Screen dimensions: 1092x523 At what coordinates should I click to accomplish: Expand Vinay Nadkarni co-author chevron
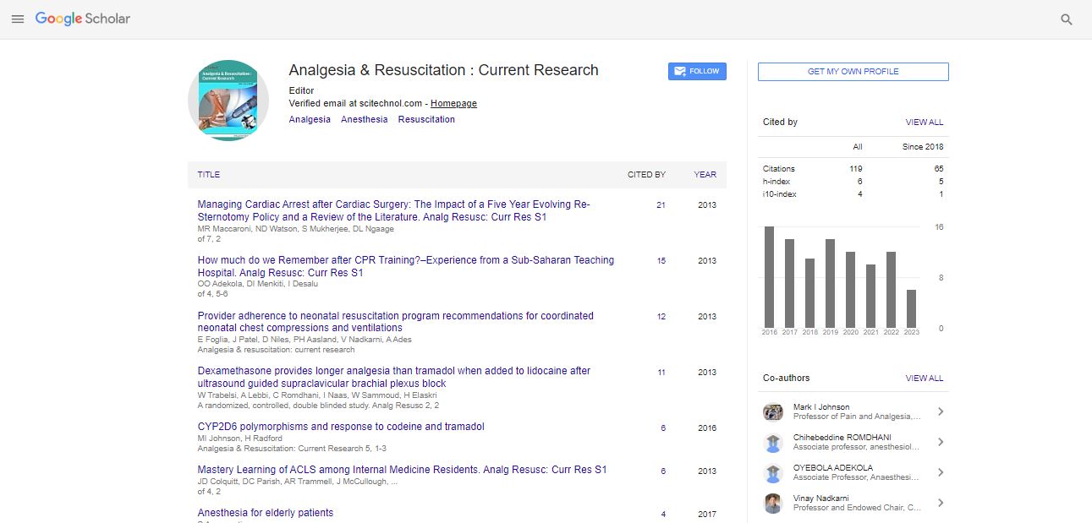(940, 504)
